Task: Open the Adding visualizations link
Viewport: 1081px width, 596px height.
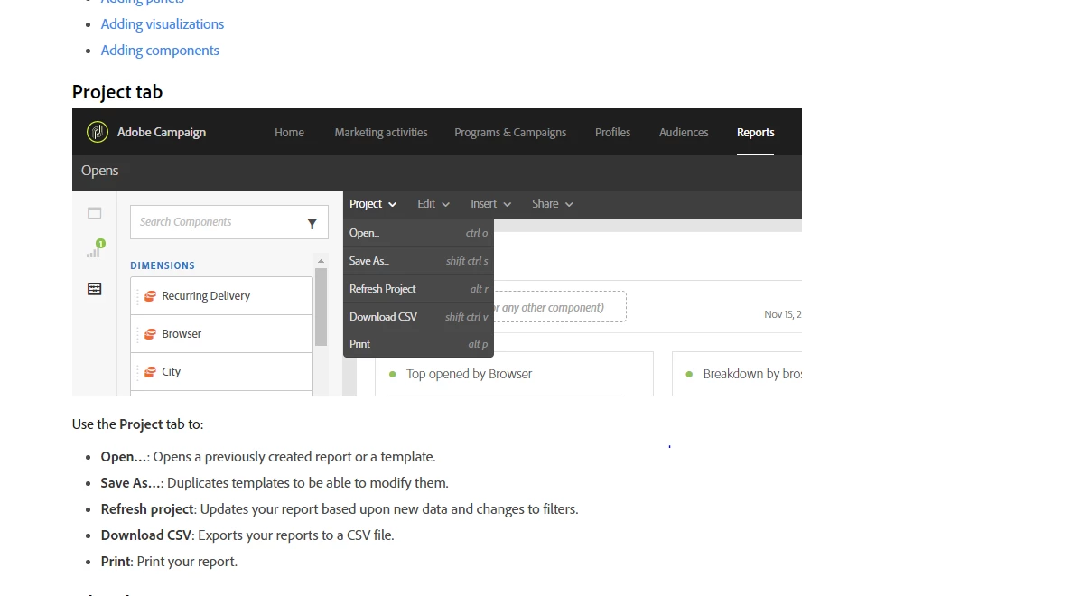Action: point(162,24)
